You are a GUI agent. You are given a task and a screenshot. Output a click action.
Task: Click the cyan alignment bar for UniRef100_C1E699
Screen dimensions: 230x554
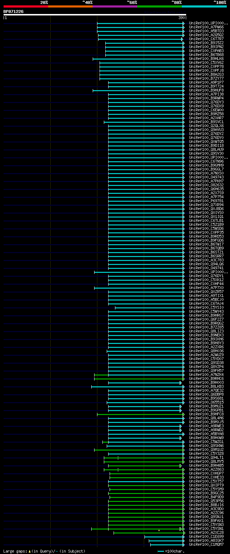pyautogui.click(x=165, y=537)
